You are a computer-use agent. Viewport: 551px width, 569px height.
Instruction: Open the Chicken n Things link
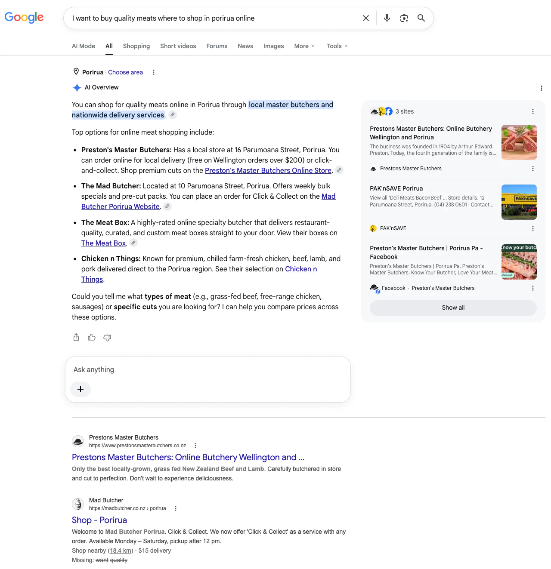coord(199,274)
